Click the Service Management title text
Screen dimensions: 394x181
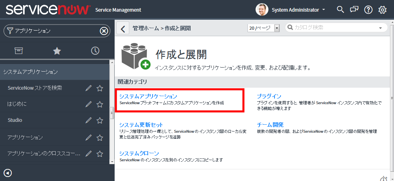(118, 10)
